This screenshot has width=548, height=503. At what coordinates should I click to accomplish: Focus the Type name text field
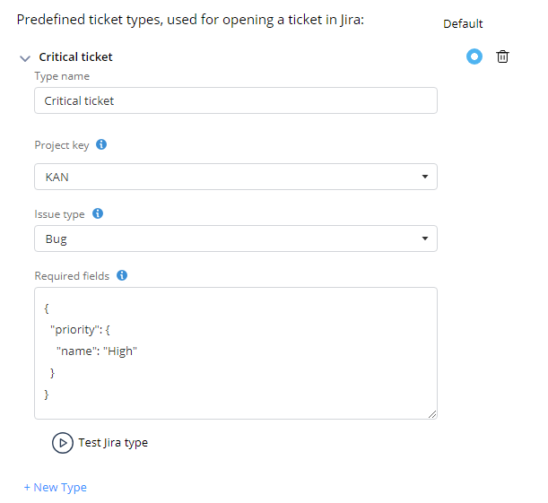click(x=236, y=100)
